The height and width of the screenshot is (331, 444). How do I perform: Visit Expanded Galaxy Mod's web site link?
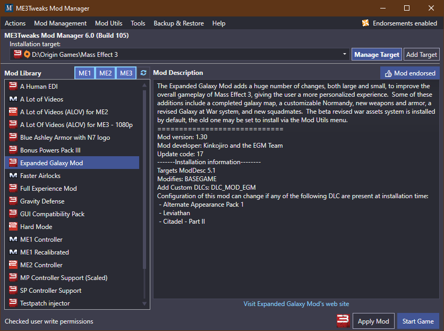pyautogui.click(x=296, y=304)
